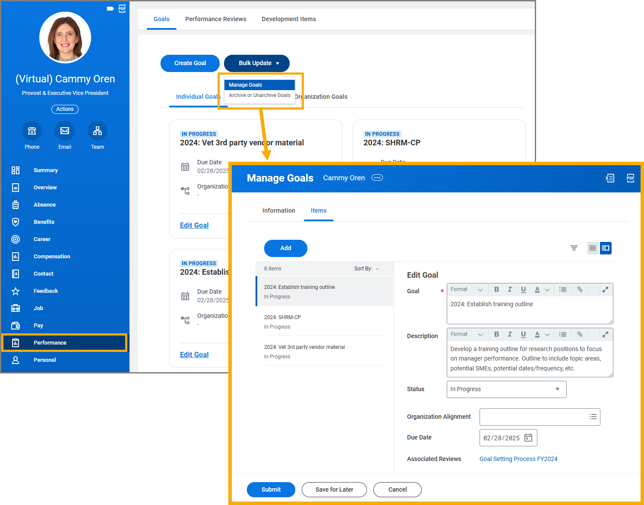Expand the Bulk Update dropdown

tap(257, 63)
